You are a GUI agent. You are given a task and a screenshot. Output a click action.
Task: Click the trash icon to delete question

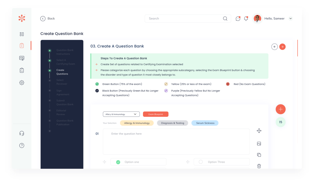(x=259, y=166)
